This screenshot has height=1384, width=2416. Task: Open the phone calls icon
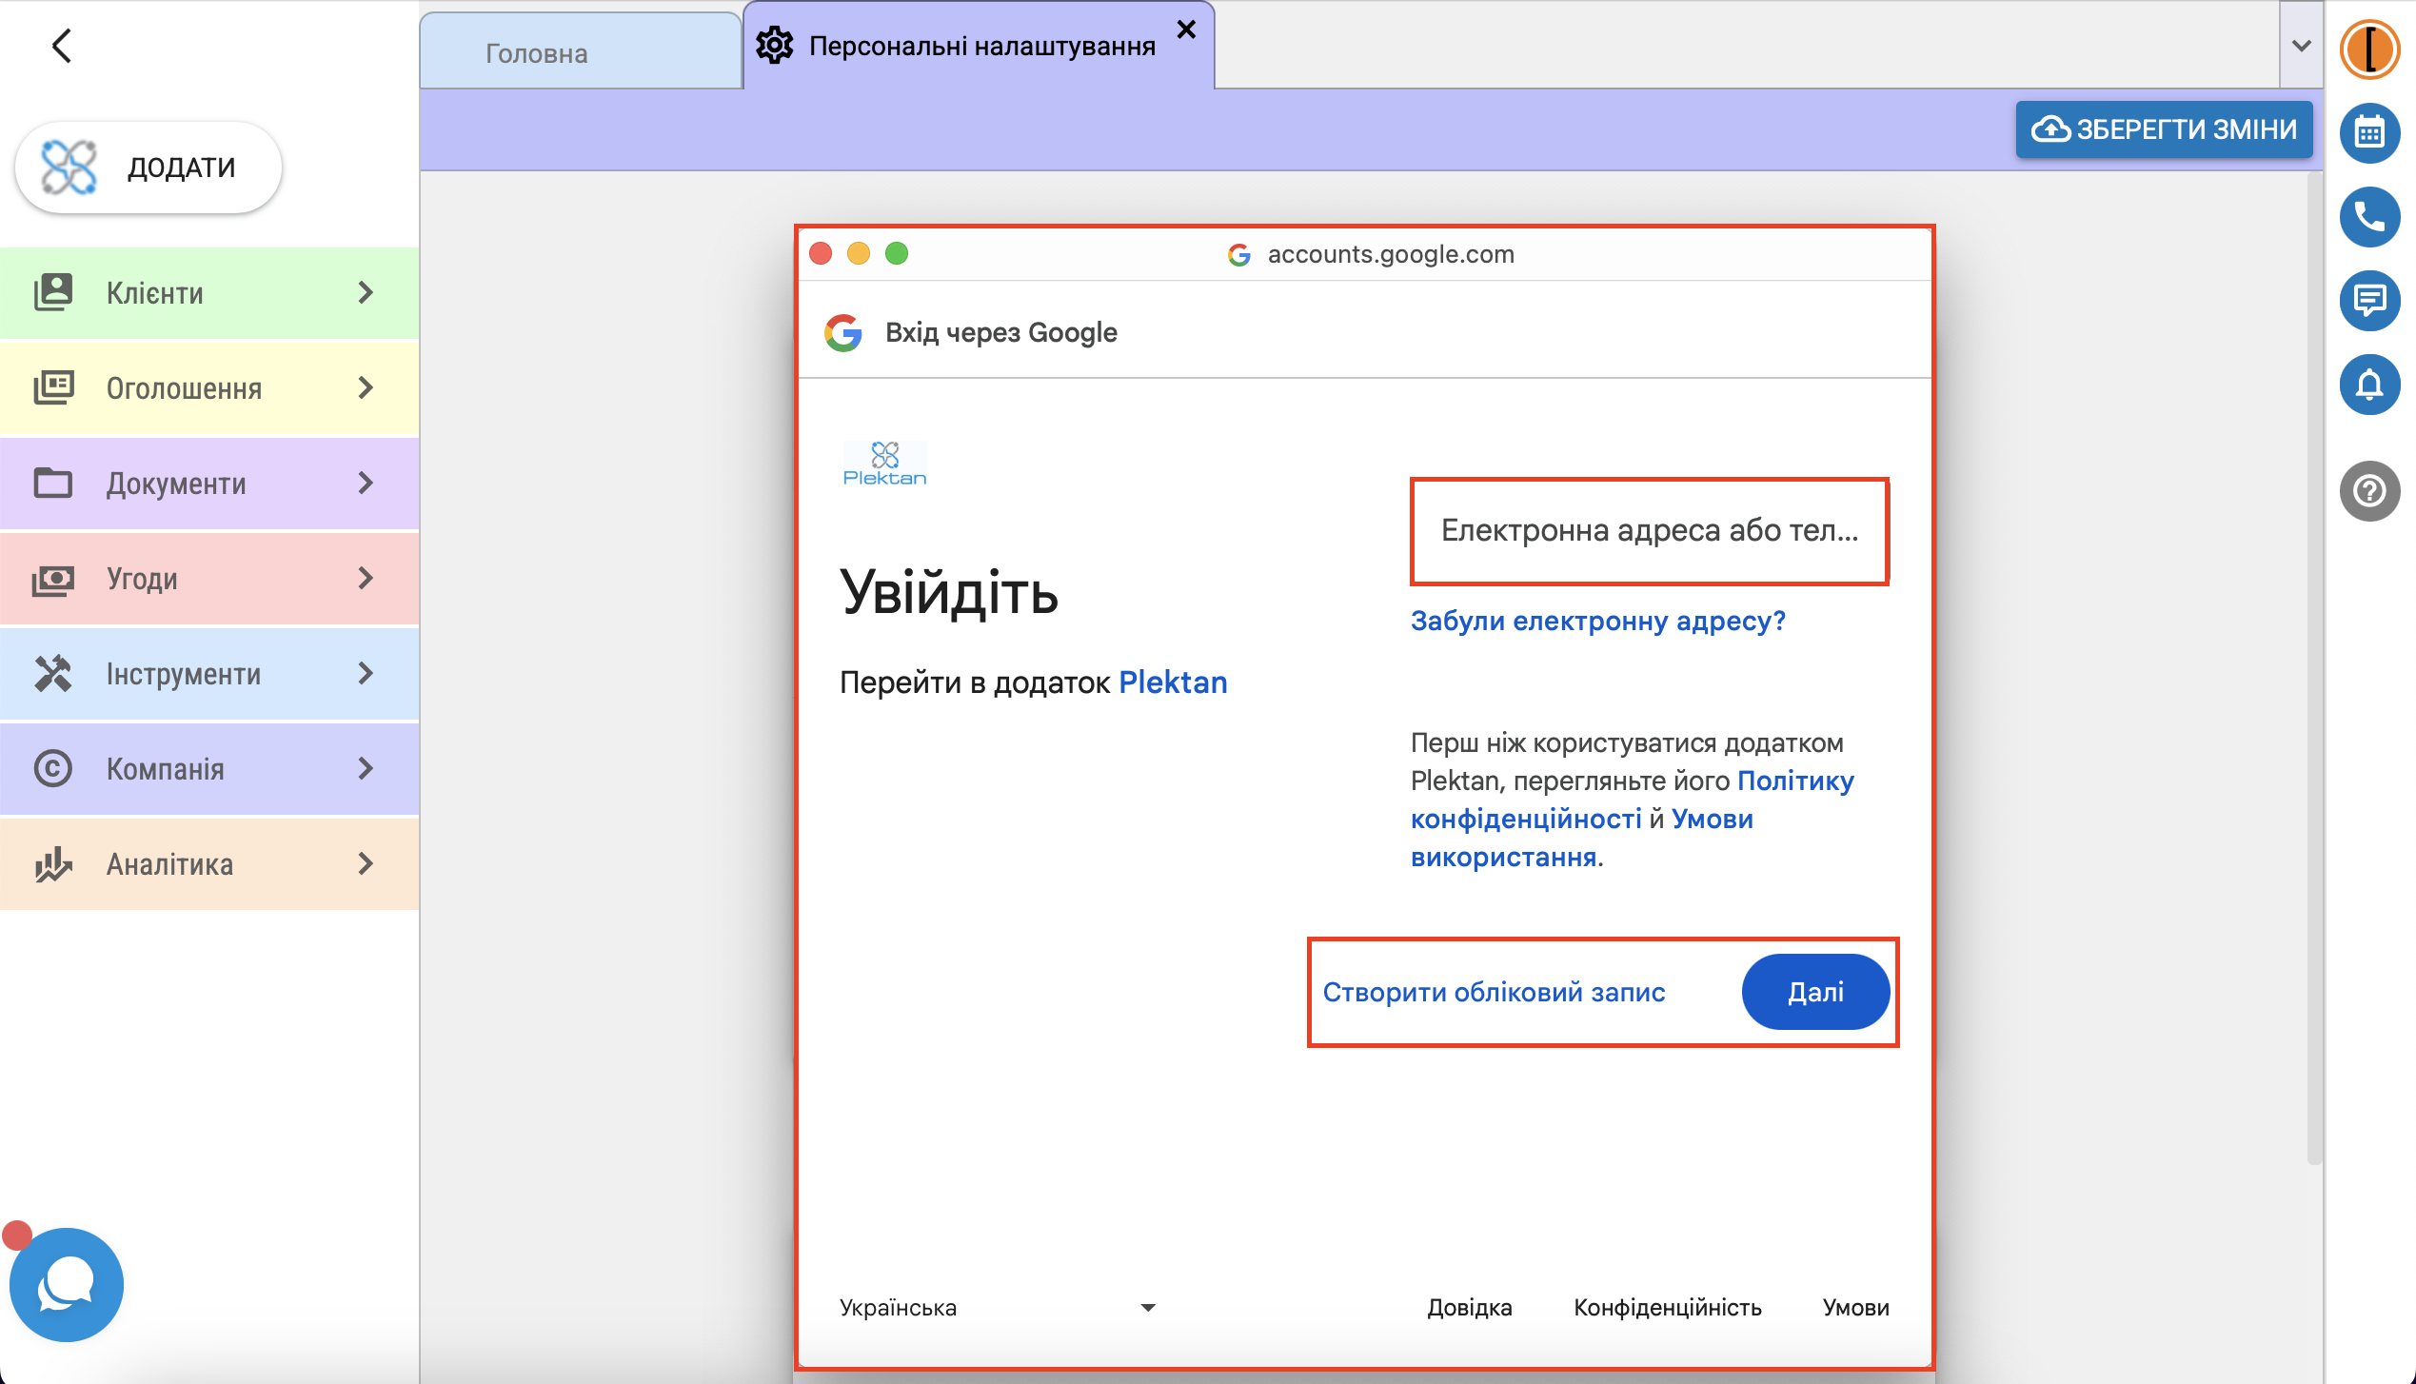pos(2368,217)
